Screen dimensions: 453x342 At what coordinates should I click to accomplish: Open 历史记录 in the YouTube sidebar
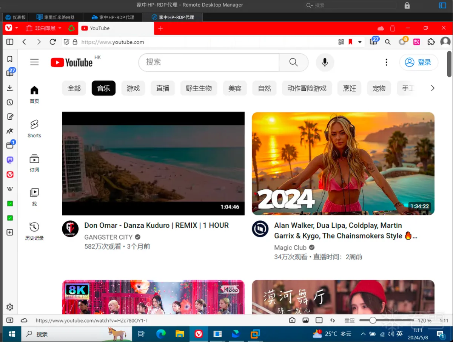coord(34,231)
